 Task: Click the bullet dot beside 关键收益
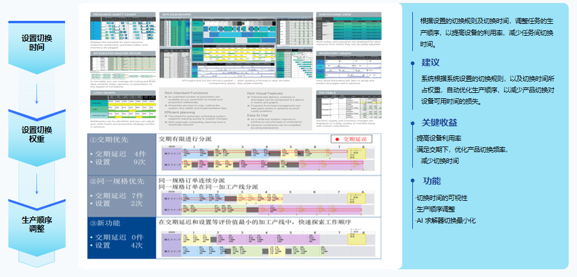(412, 123)
